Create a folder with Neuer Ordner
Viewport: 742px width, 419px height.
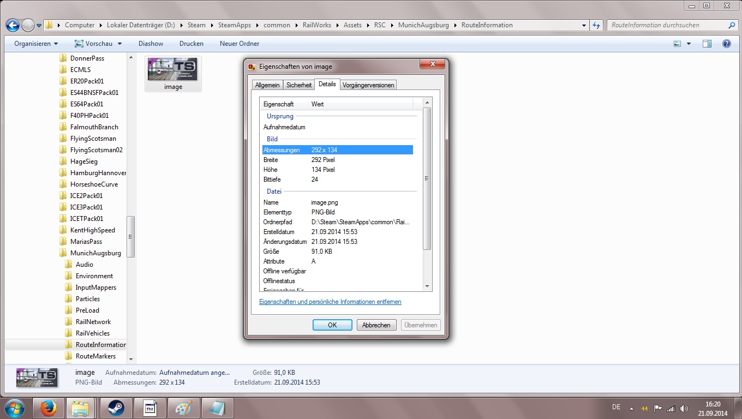240,44
